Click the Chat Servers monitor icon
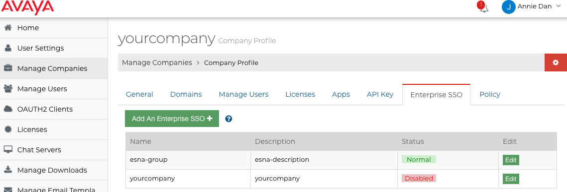The width and height of the screenshot is (567, 192). (8, 149)
